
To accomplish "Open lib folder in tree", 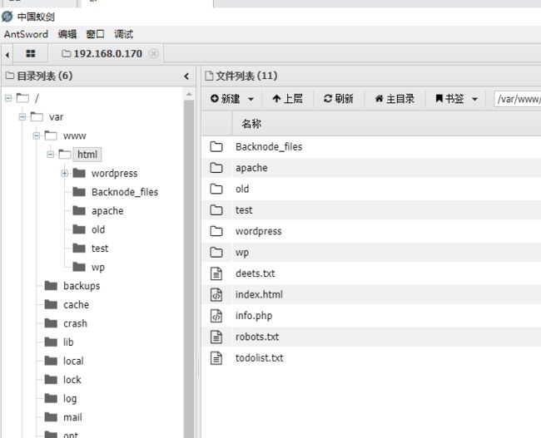I will [x=68, y=342].
